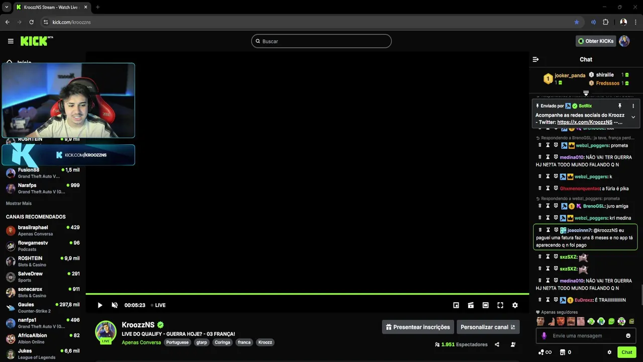Click Mostrar Mais in the sidebar

click(x=19, y=204)
